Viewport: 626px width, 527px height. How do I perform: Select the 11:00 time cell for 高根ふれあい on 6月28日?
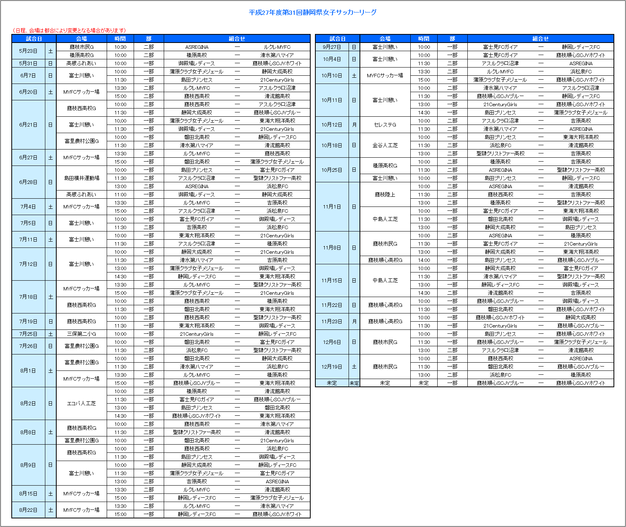tap(120, 195)
